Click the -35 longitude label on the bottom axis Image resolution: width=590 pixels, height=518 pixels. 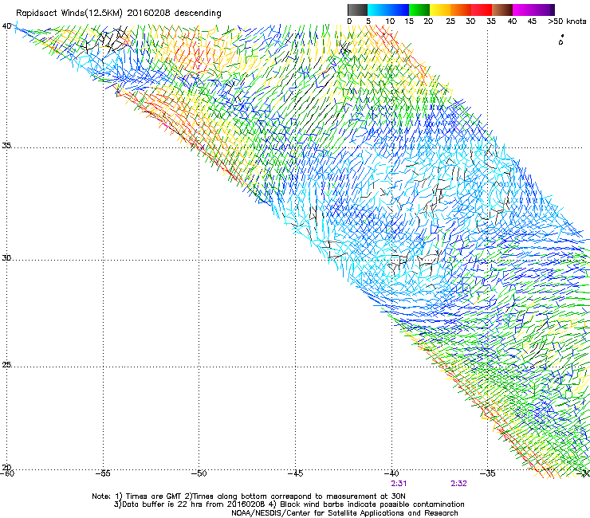point(488,473)
